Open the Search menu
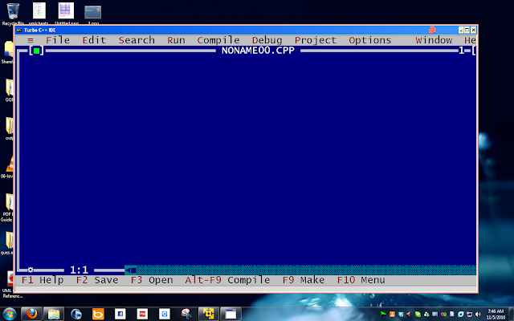Screen dimensions: 514x321 137,40
